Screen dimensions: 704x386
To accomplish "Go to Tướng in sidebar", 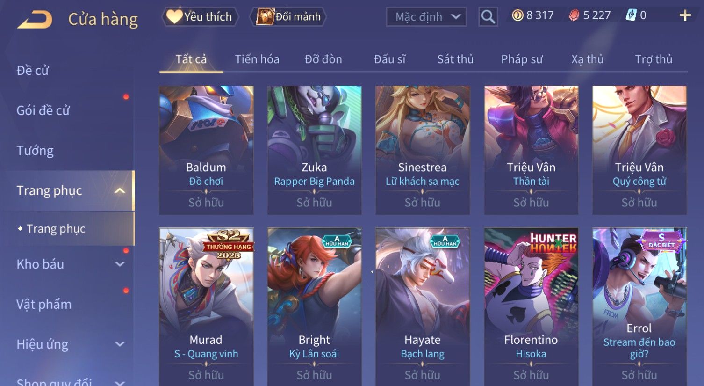I will 35,151.
